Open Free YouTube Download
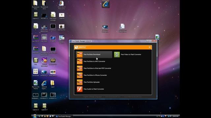 point(94,54)
